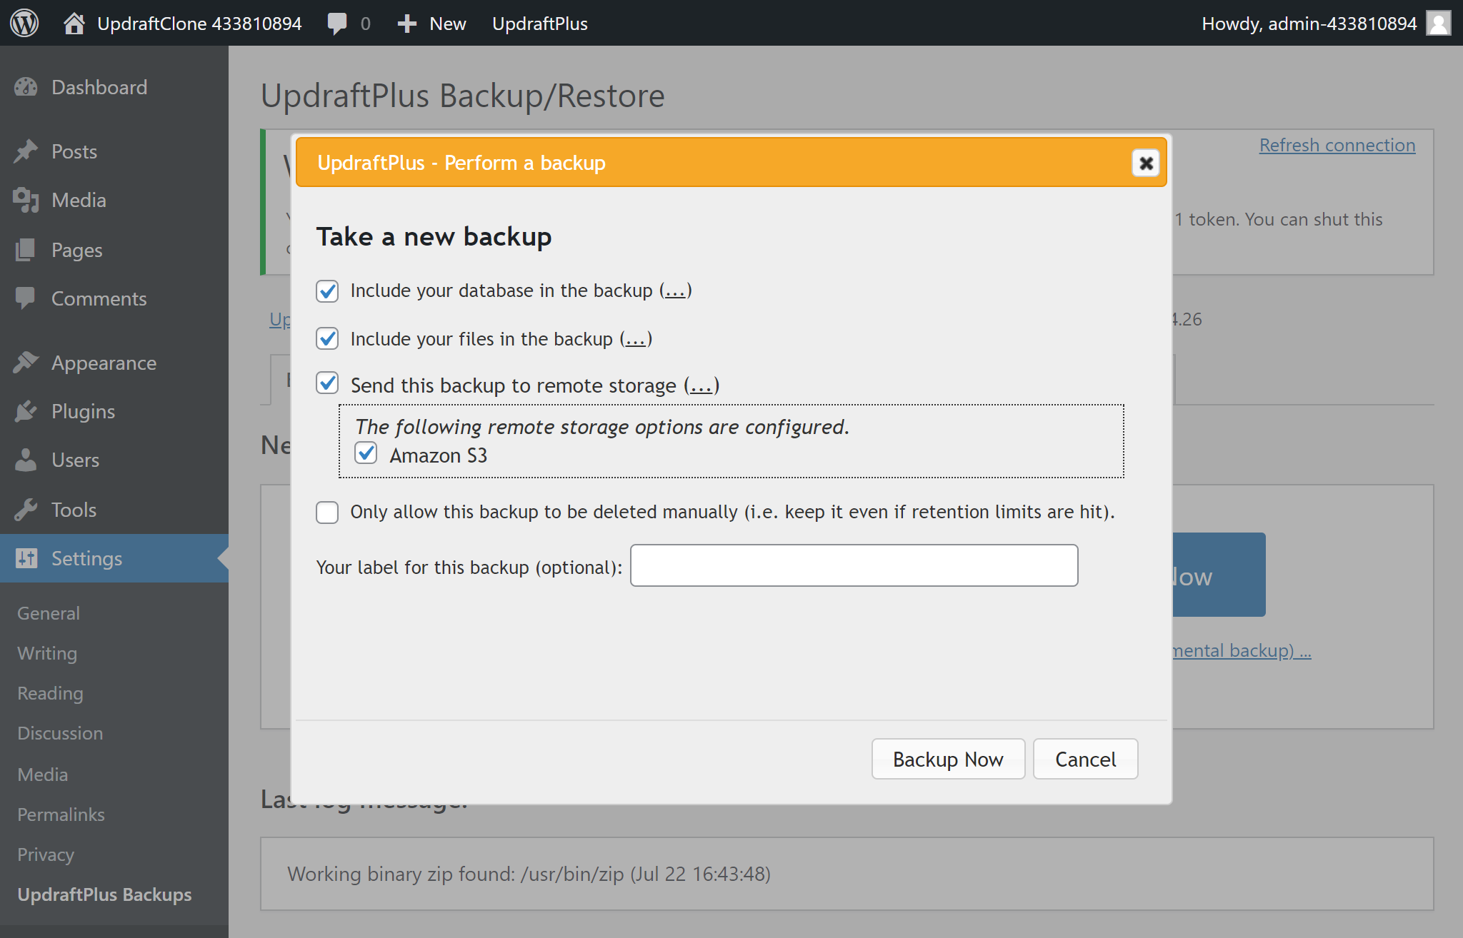
Task: Uncheck Include your database in the backup
Action: (x=327, y=291)
